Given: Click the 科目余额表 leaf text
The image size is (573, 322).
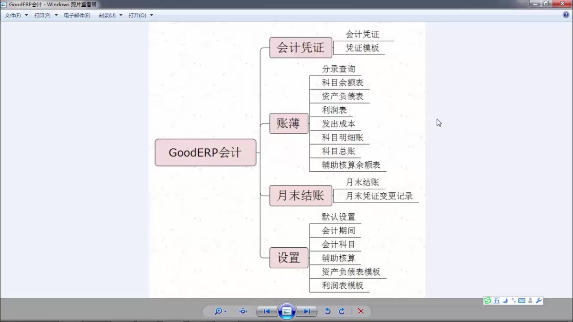Looking at the screenshot, I should point(343,82).
